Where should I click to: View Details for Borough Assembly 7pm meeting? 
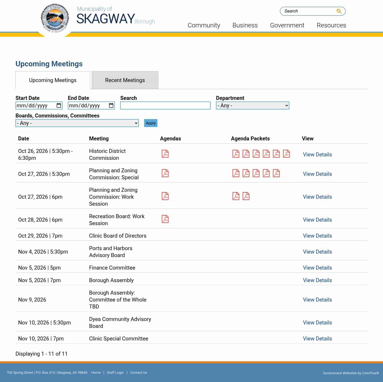pos(317,280)
